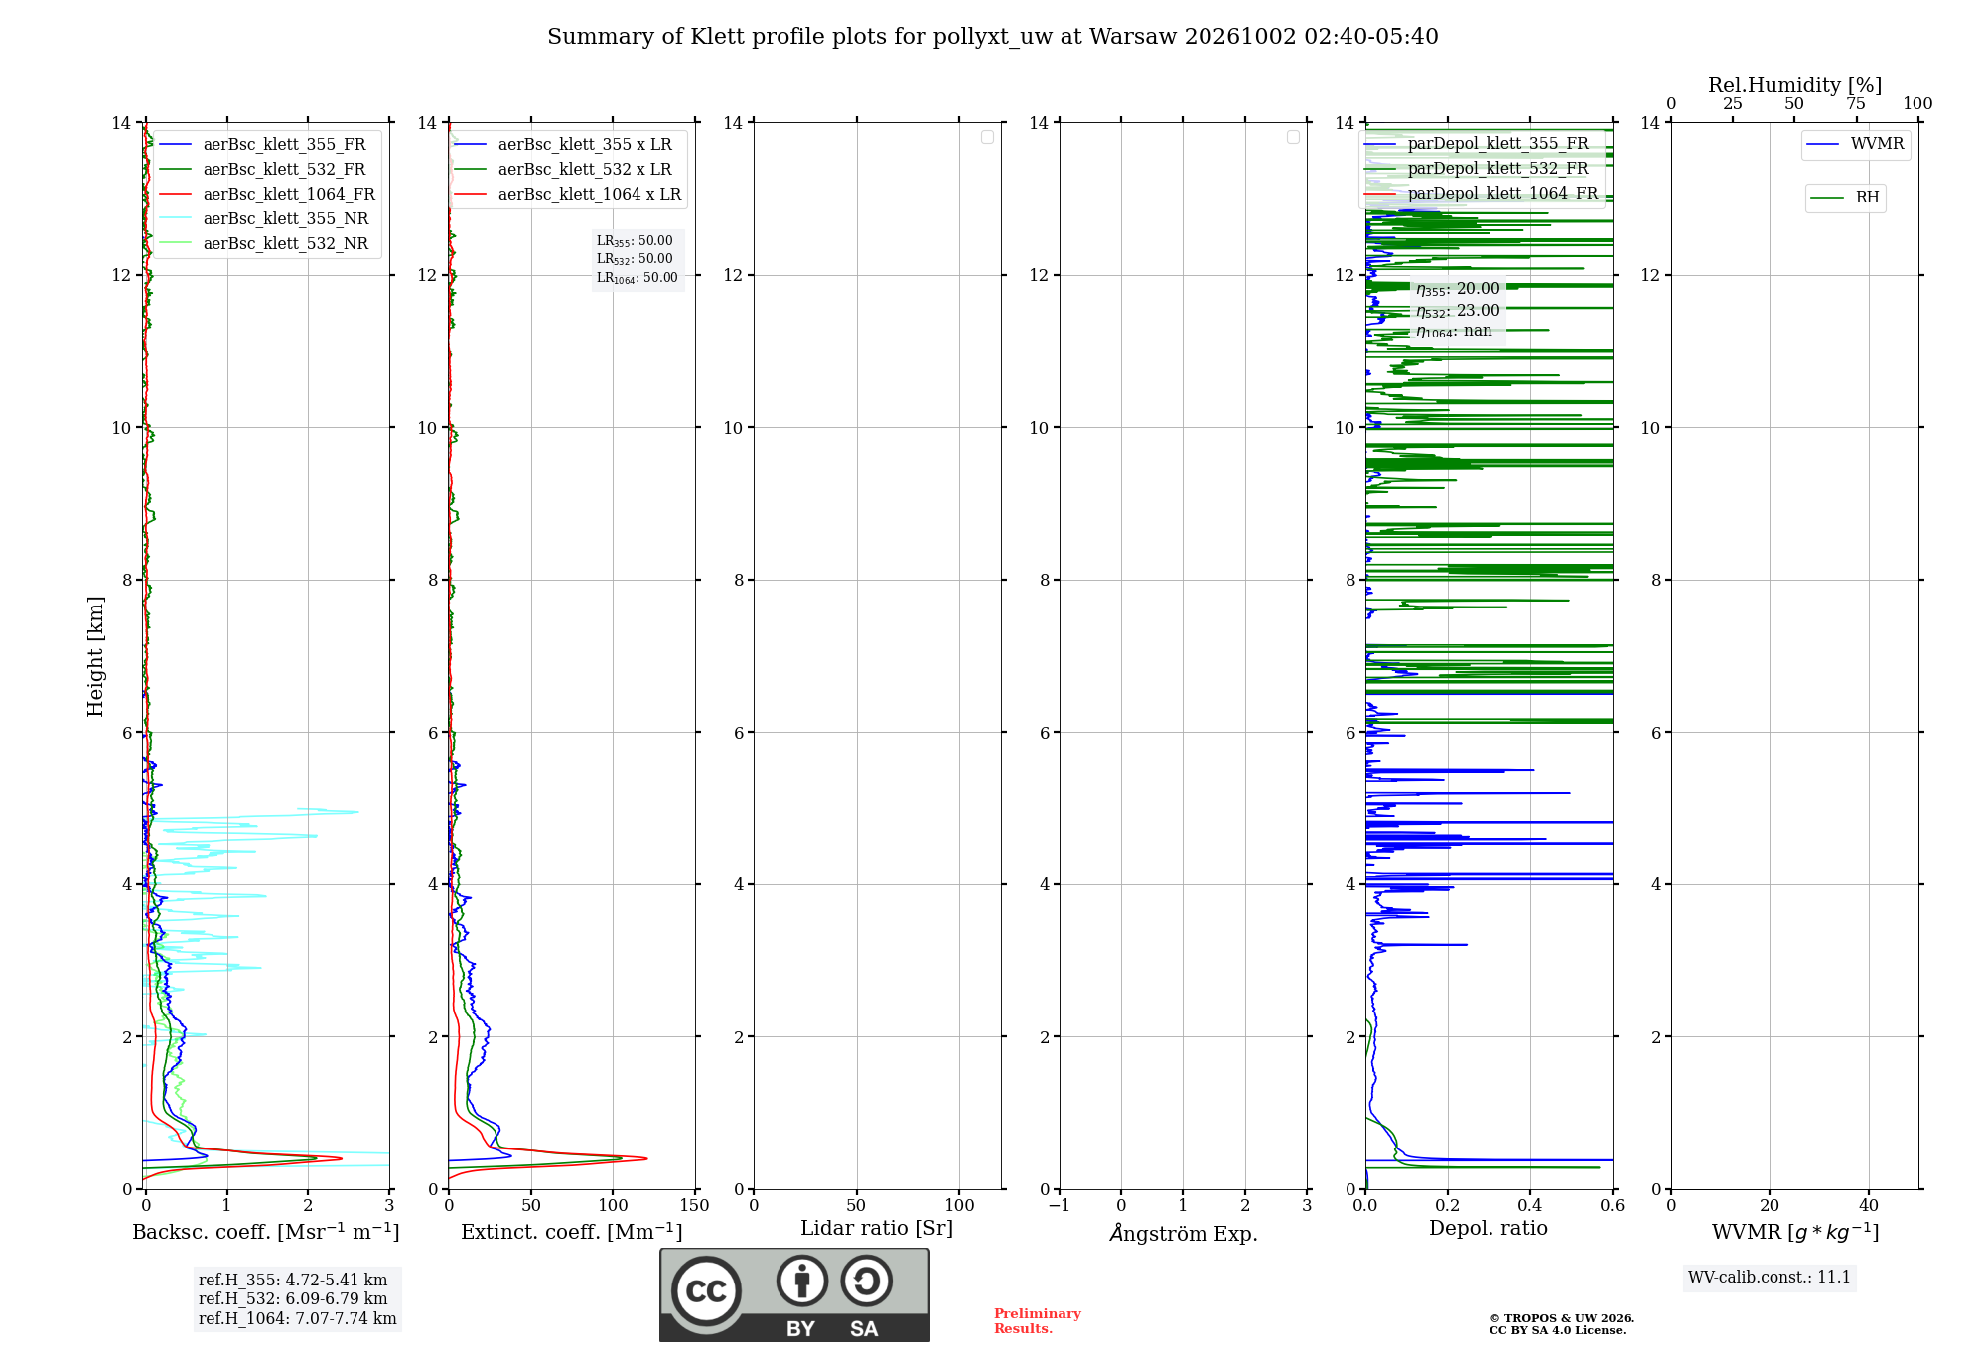
Task: Select legend entry aerBsc_klett_532_NR
Action: pyautogui.click(x=267, y=243)
